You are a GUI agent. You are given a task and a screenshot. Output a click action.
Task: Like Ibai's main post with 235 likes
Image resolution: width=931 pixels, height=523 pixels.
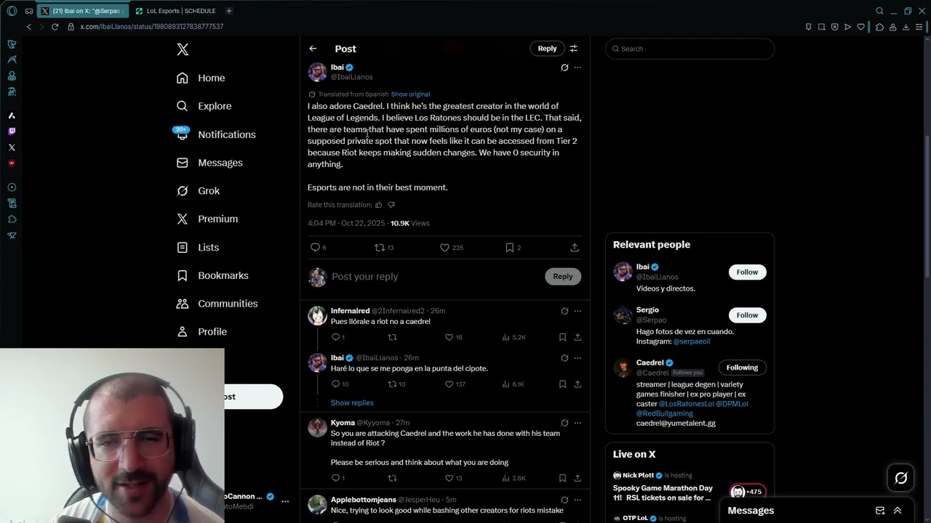coord(444,248)
